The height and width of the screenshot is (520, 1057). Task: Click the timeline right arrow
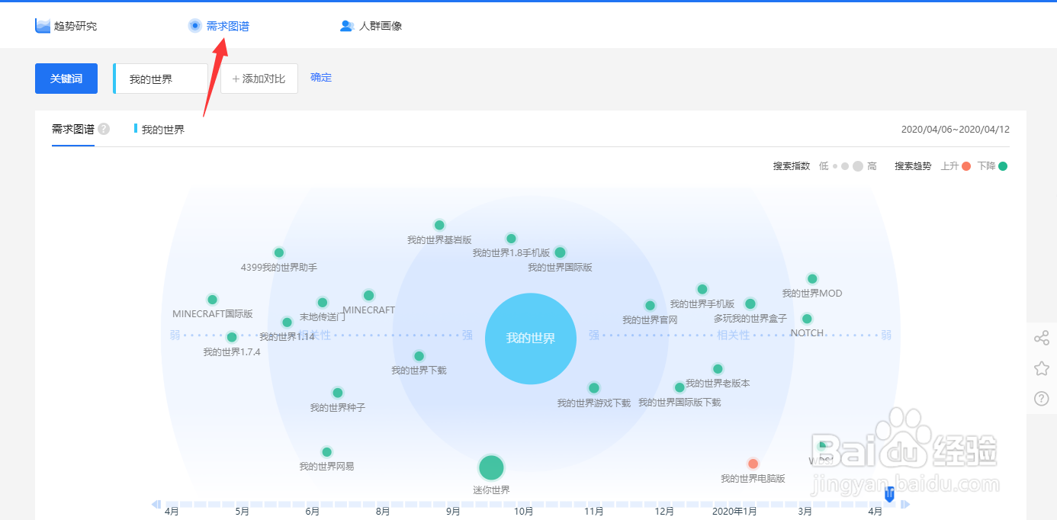click(x=905, y=504)
